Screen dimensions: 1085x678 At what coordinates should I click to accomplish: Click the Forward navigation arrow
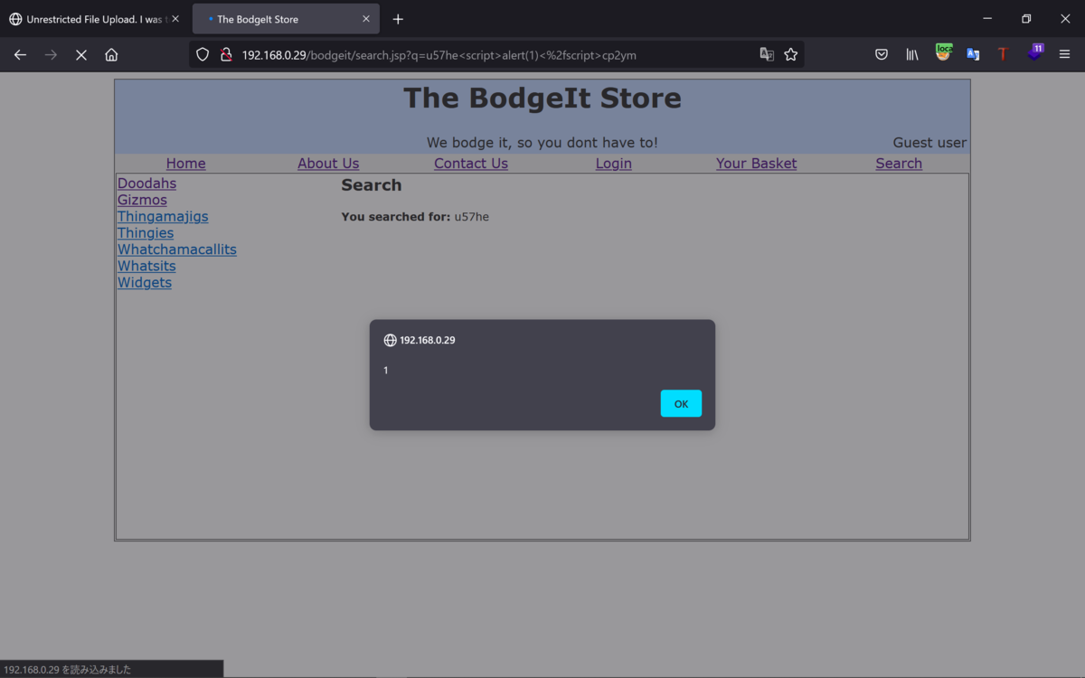(x=51, y=55)
